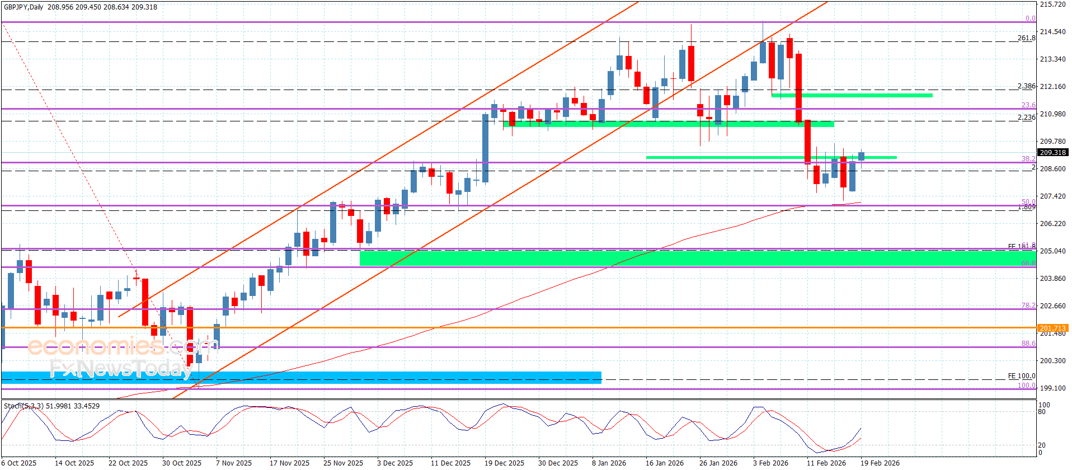Viewport: 1072px width, 470px height.
Task: Select the 213.340 price scale value
Action: 1052,59
